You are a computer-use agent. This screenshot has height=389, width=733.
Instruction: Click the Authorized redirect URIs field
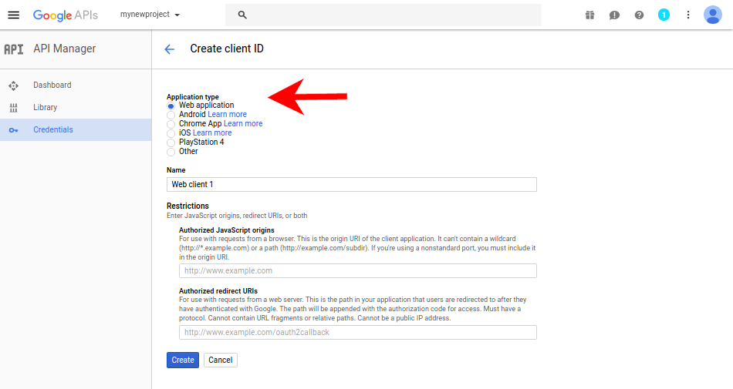357,332
